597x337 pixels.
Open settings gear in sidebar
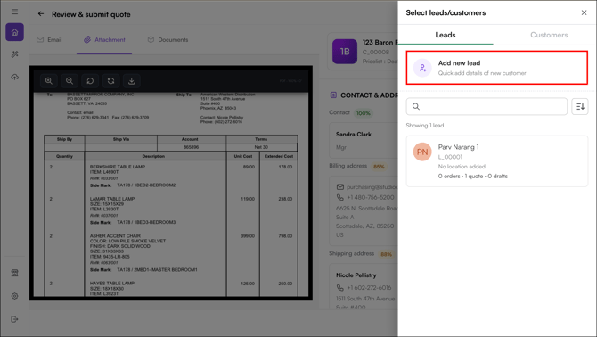click(14, 296)
